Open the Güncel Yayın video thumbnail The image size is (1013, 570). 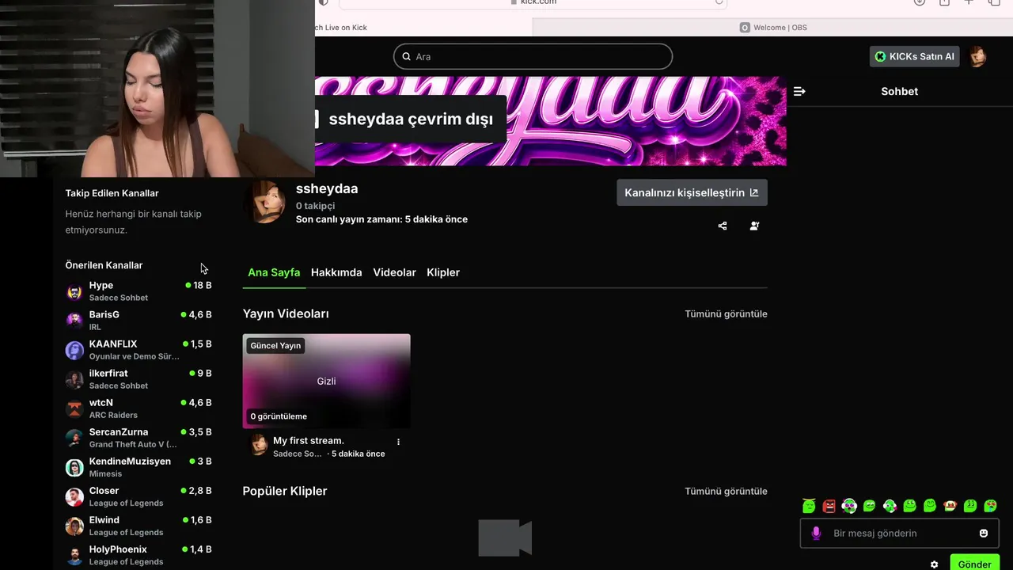point(326,381)
